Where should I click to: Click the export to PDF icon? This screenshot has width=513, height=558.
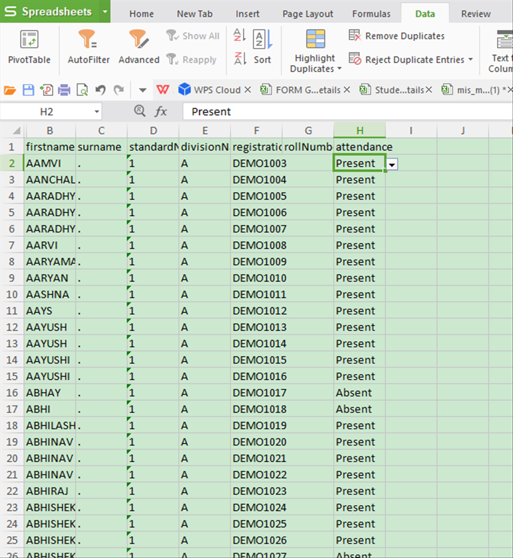tap(46, 90)
